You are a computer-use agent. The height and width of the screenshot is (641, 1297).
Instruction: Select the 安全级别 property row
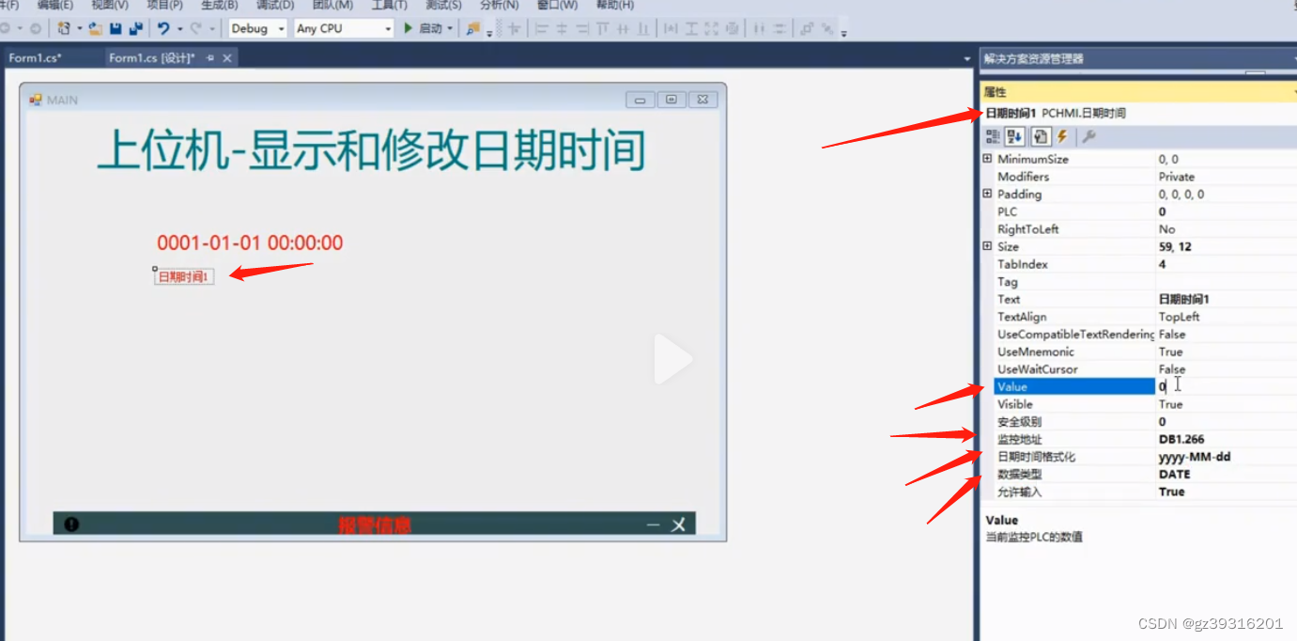(1138, 422)
